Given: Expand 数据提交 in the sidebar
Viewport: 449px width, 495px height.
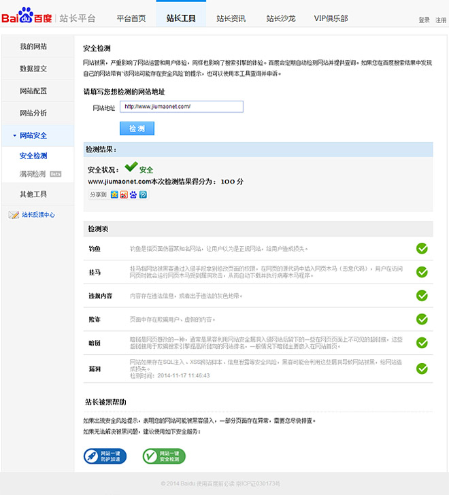Looking at the screenshot, I should click(x=33, y=69).
